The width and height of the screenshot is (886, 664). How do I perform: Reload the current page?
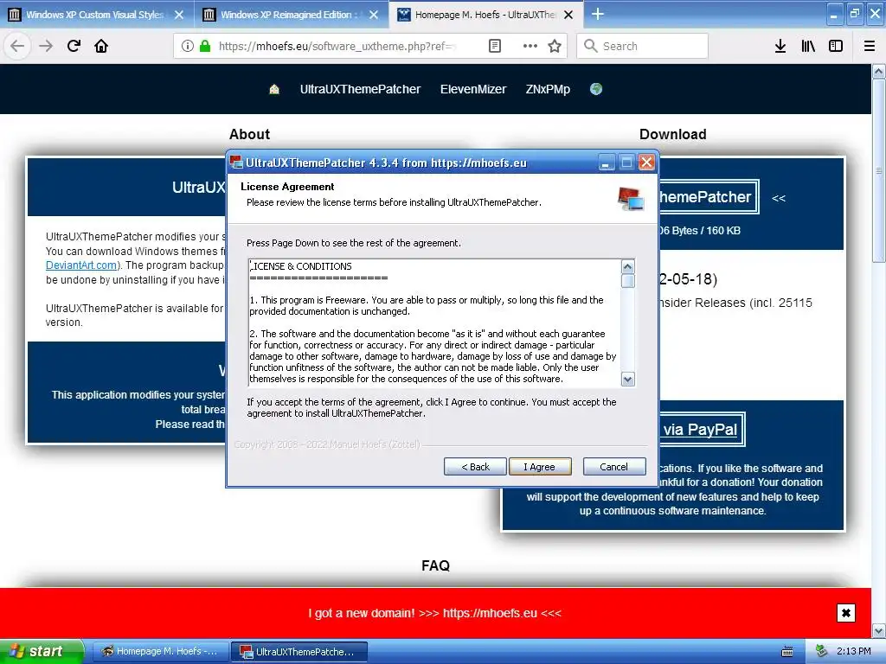click(74, 46)
